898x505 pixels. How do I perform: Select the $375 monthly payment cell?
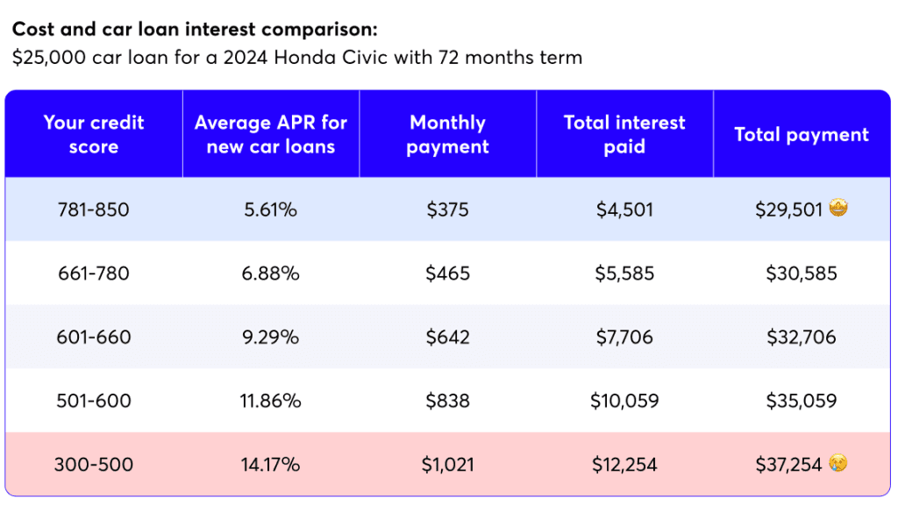tap(447, 210)
